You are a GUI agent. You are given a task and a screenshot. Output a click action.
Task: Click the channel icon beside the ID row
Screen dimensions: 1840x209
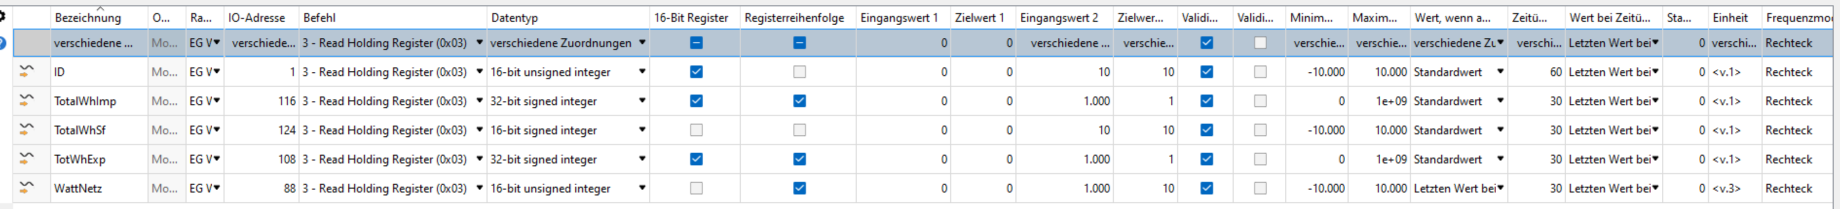[x=26, y=72]
